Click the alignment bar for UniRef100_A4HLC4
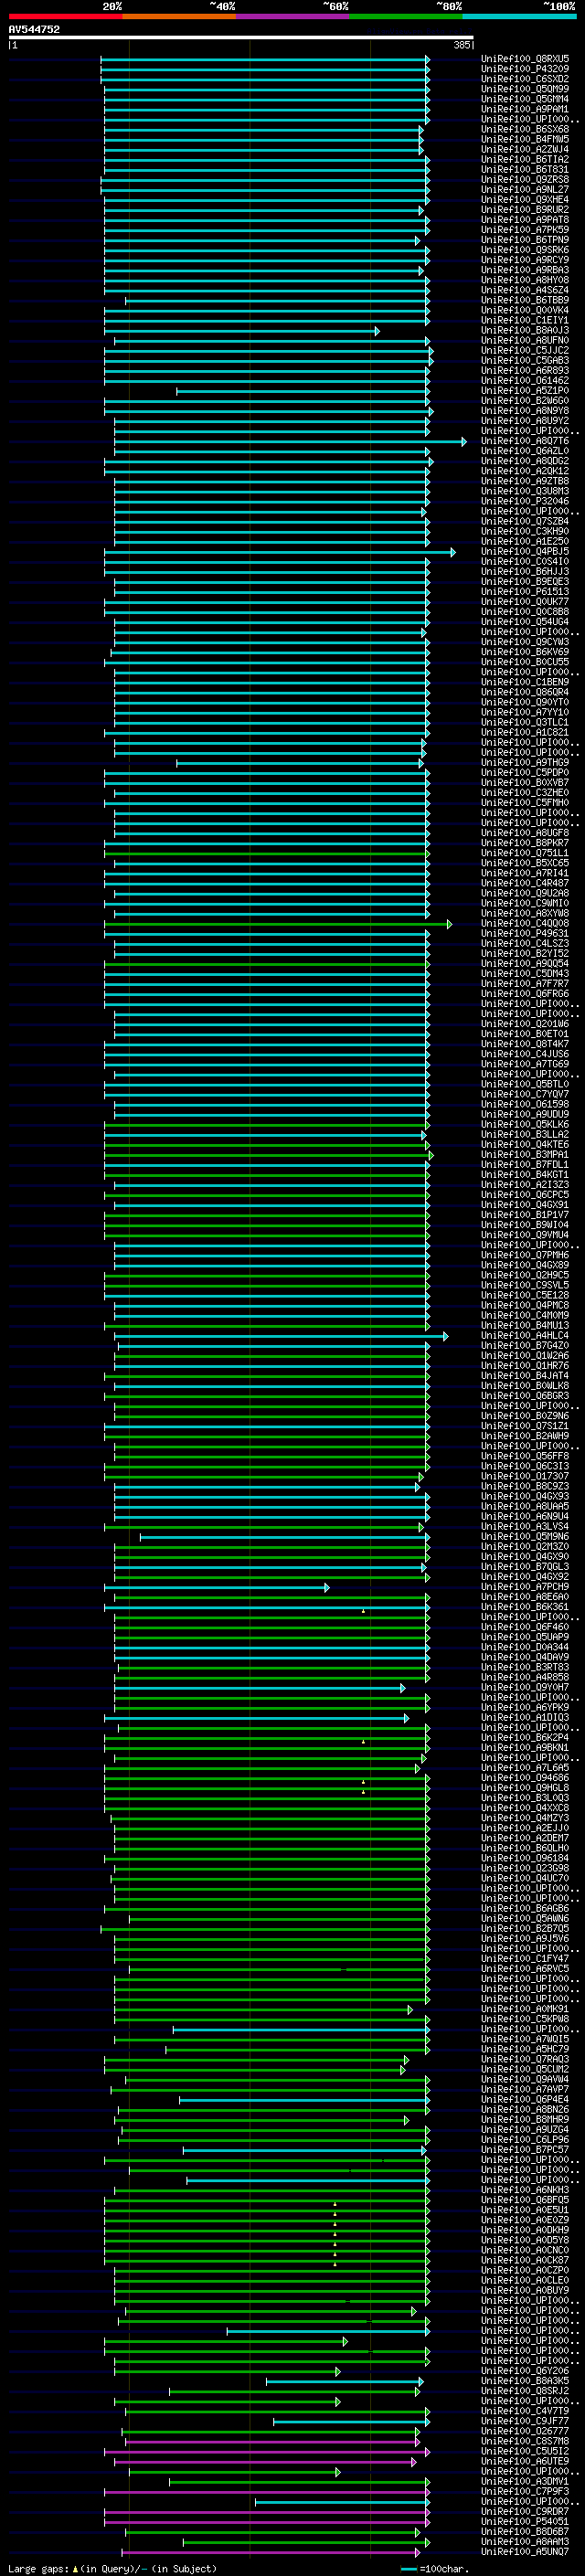 pyautogui.click(x=281, y=1336)
